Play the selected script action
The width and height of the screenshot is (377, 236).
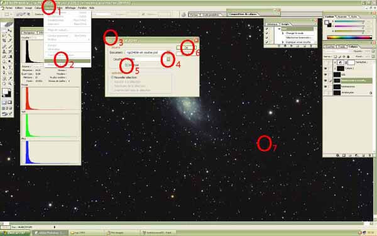[292, 46]
